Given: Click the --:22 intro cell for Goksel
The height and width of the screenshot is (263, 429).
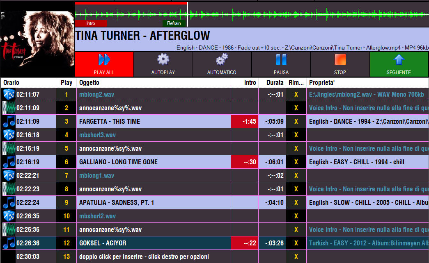Looking at the screenshot, I should (245, 243).
